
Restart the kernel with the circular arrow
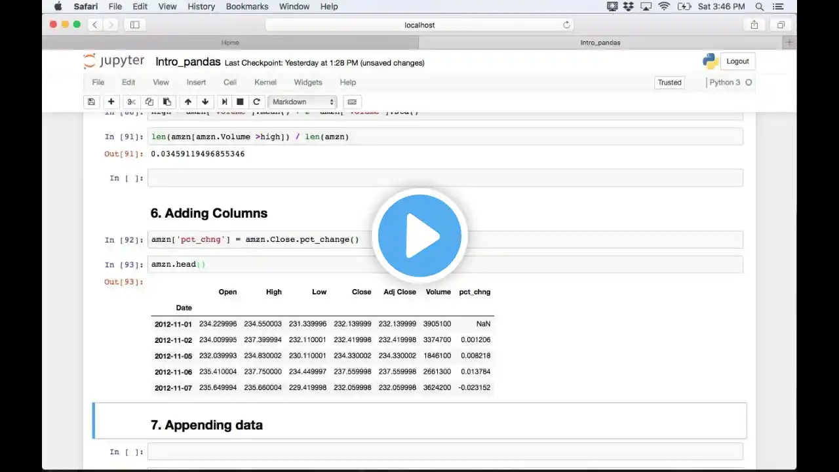point(256,102)
